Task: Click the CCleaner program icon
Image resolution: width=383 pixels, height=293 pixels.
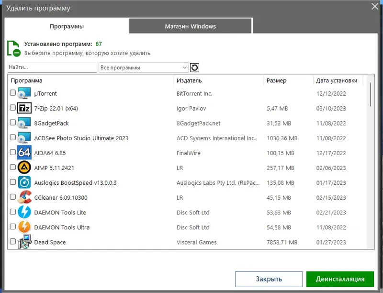Action: coord(24,197)
